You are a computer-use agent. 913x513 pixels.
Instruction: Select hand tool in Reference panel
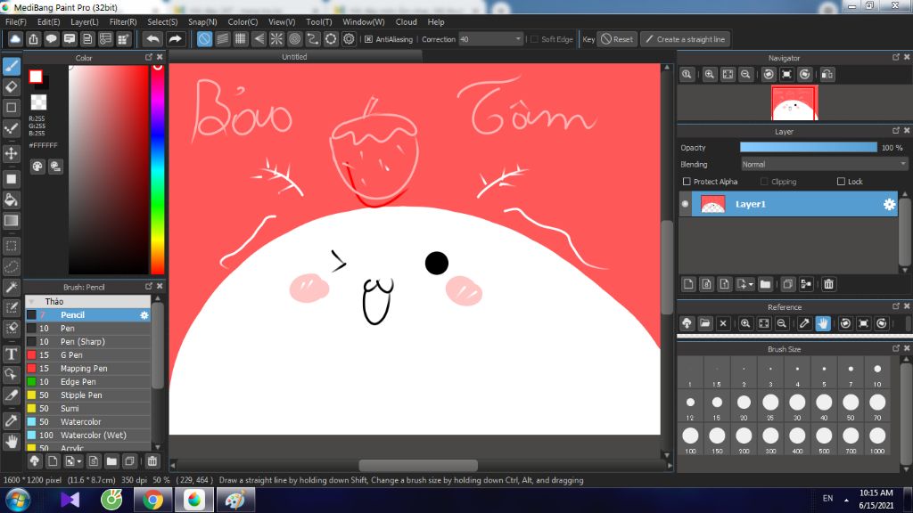click(x=823, y=323)
